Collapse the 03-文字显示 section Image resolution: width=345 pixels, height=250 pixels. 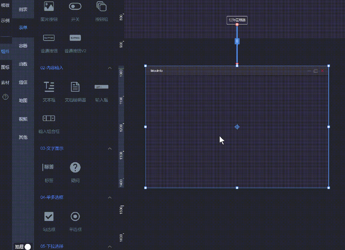point(110,148)
